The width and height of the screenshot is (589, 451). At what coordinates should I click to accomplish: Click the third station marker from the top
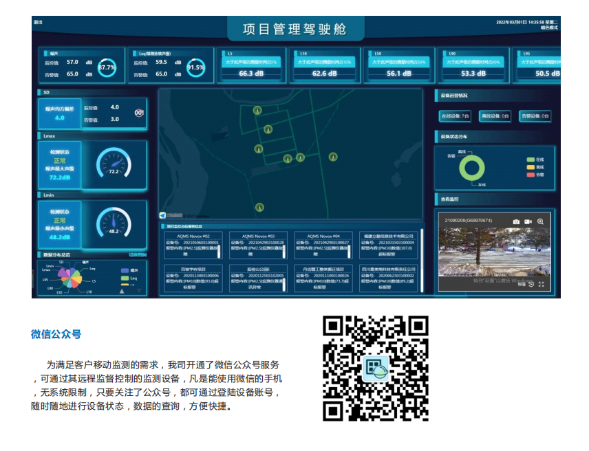tap(259, 149)
